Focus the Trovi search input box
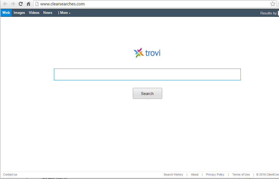 pos(147,74)
